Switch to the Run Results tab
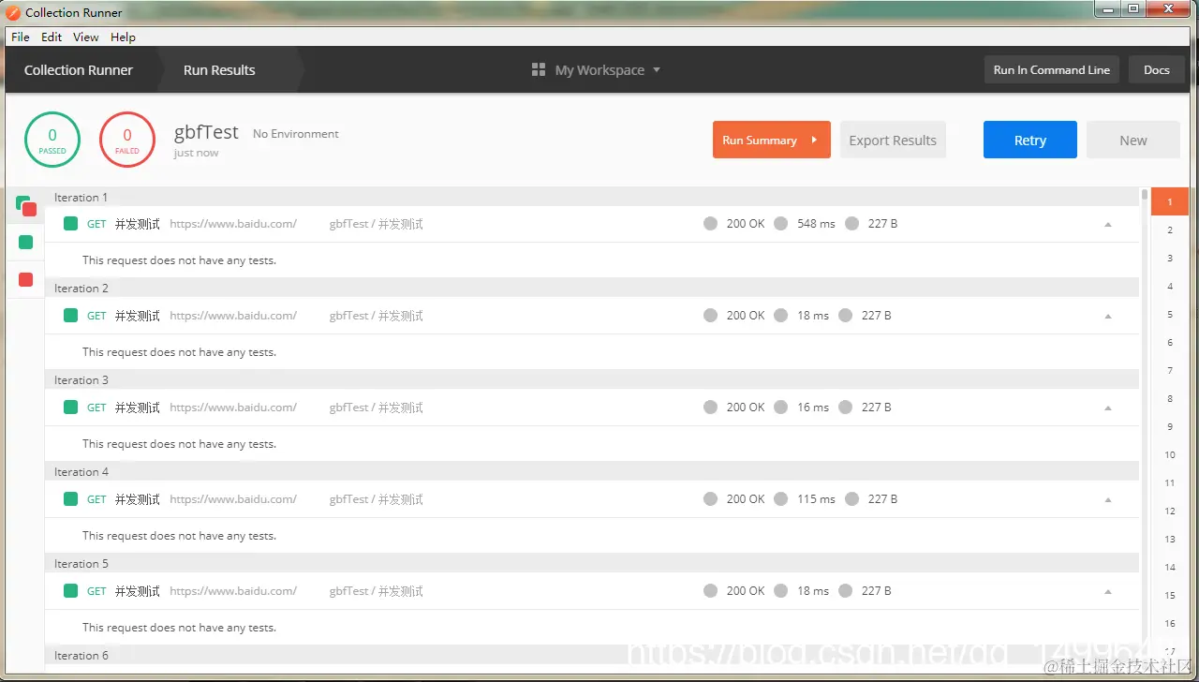This screenshot has height=682, width=1199. point(219,70)
